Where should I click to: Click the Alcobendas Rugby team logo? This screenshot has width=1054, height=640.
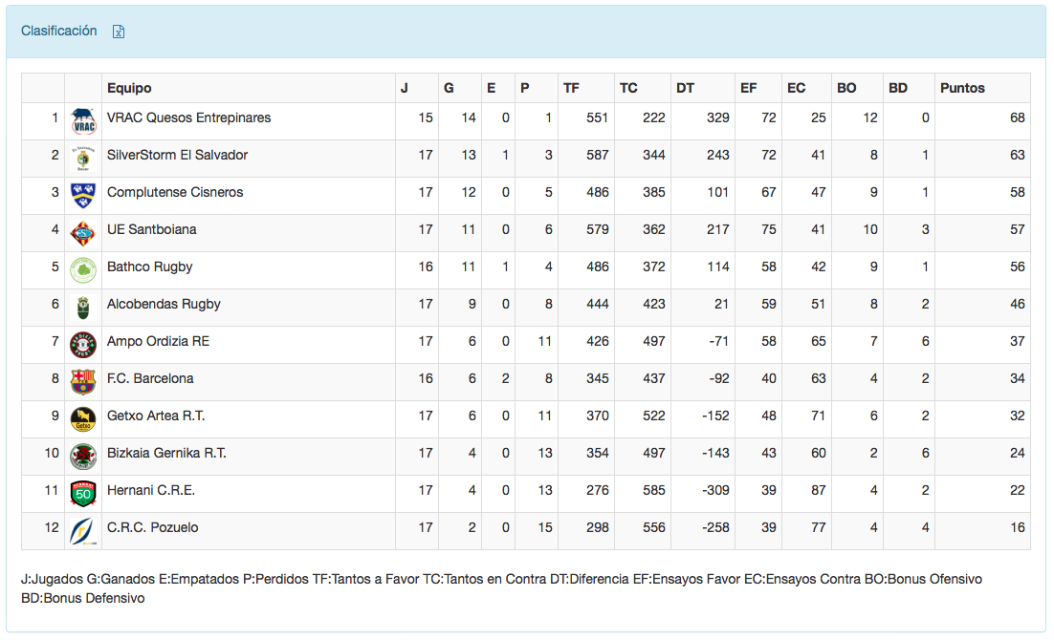click(x=83, y=308)
